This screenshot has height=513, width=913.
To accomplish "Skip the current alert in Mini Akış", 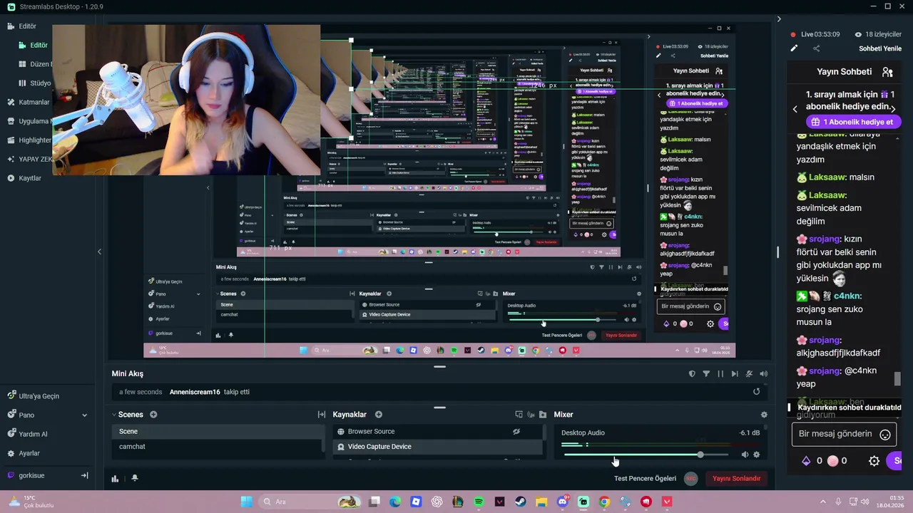I will [x=735, y=373].
